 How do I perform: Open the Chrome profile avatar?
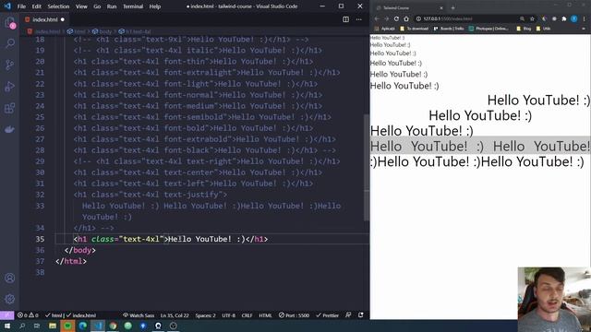[574, 18]
